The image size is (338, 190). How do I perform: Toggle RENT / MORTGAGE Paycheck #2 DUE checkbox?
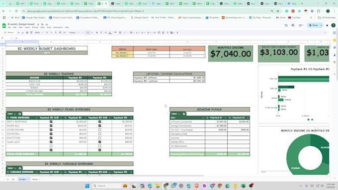coord(99,122)
